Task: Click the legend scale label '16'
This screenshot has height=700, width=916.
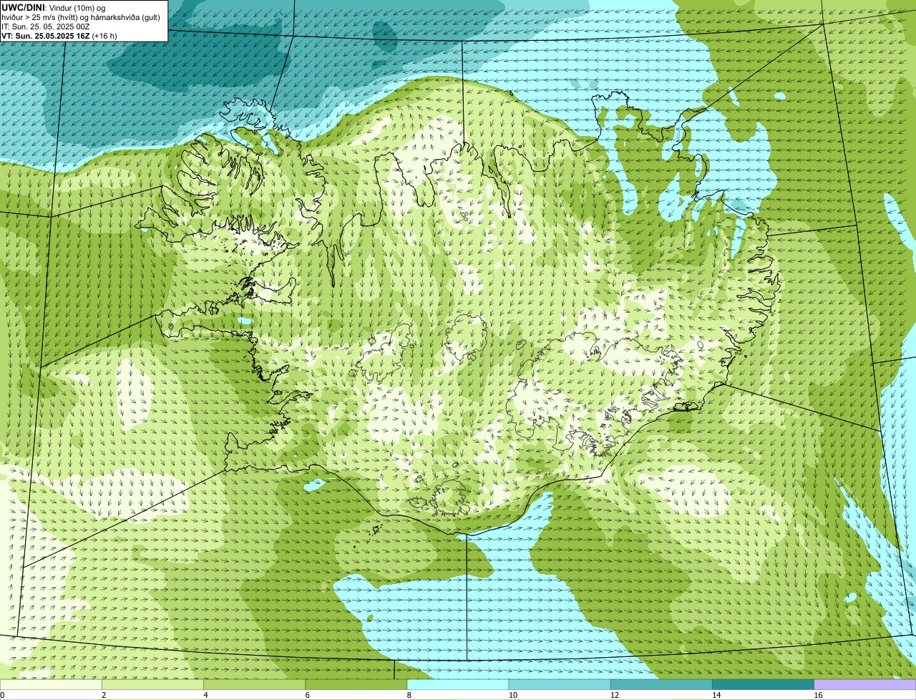Action: pyautogui.click(x=818, y=695)
